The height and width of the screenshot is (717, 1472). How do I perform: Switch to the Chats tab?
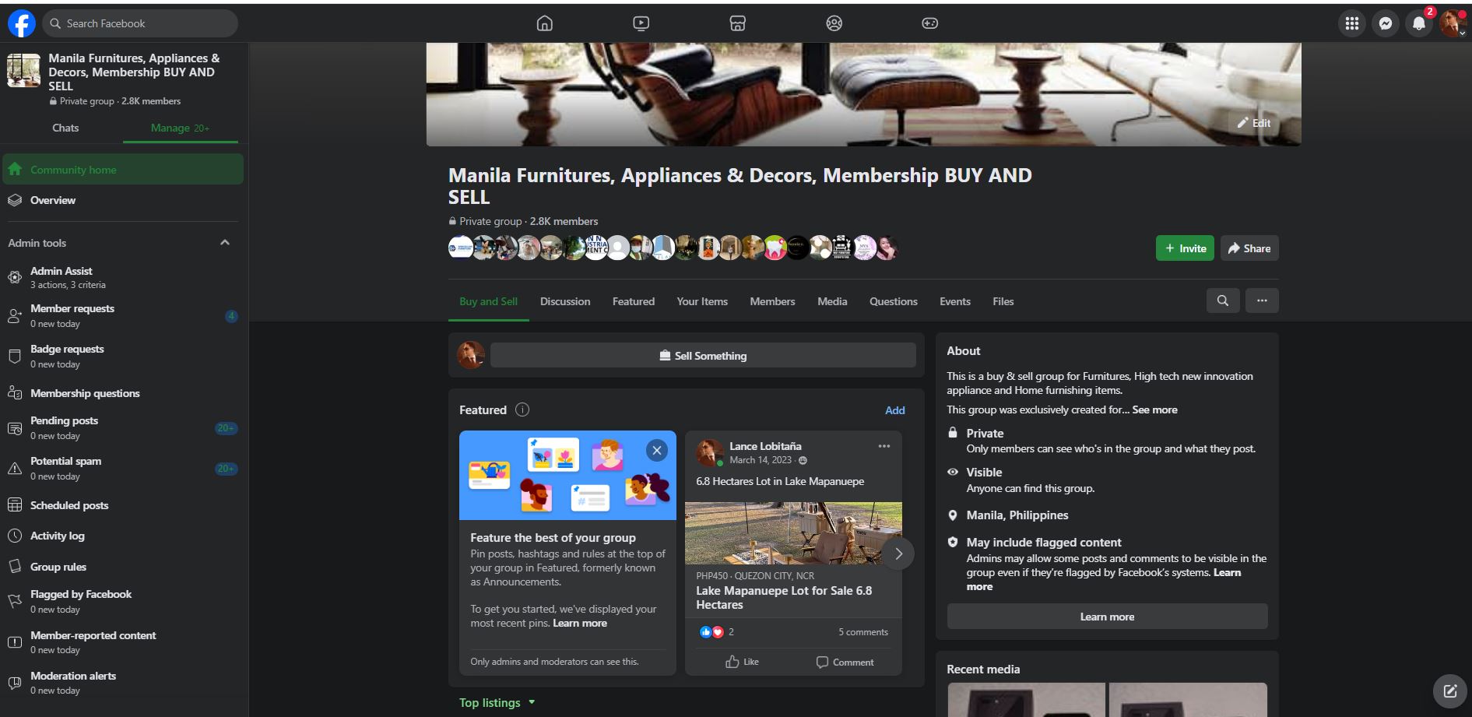(65, 128)
